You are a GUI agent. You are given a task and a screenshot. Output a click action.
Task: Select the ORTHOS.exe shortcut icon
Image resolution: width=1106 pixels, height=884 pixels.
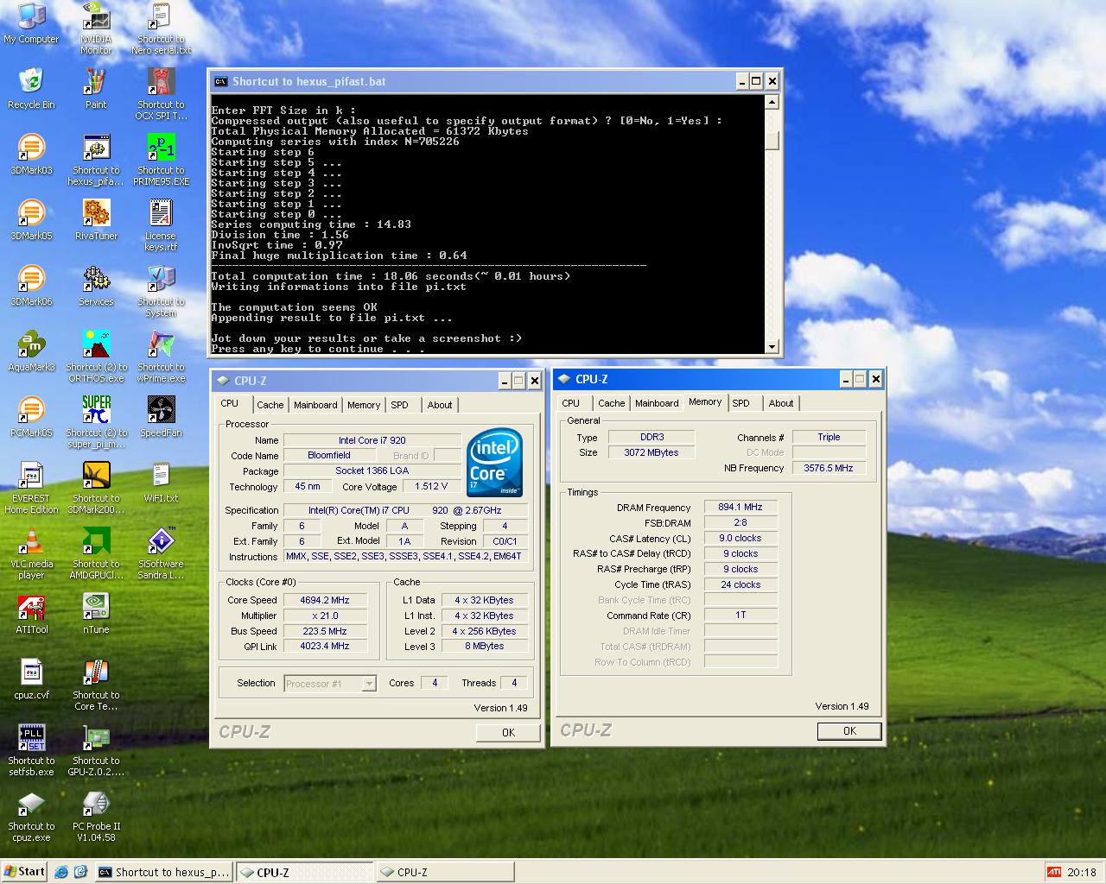[96, 357]
